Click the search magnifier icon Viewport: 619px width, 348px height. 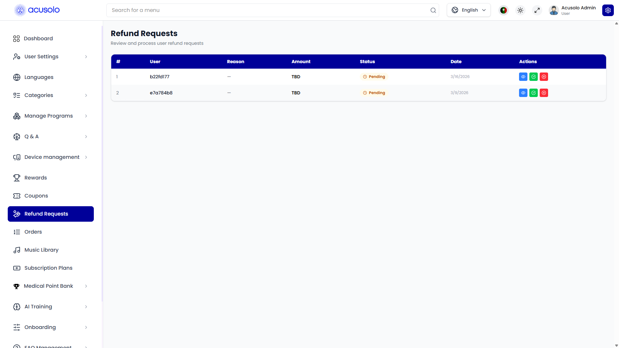[433, 10]
